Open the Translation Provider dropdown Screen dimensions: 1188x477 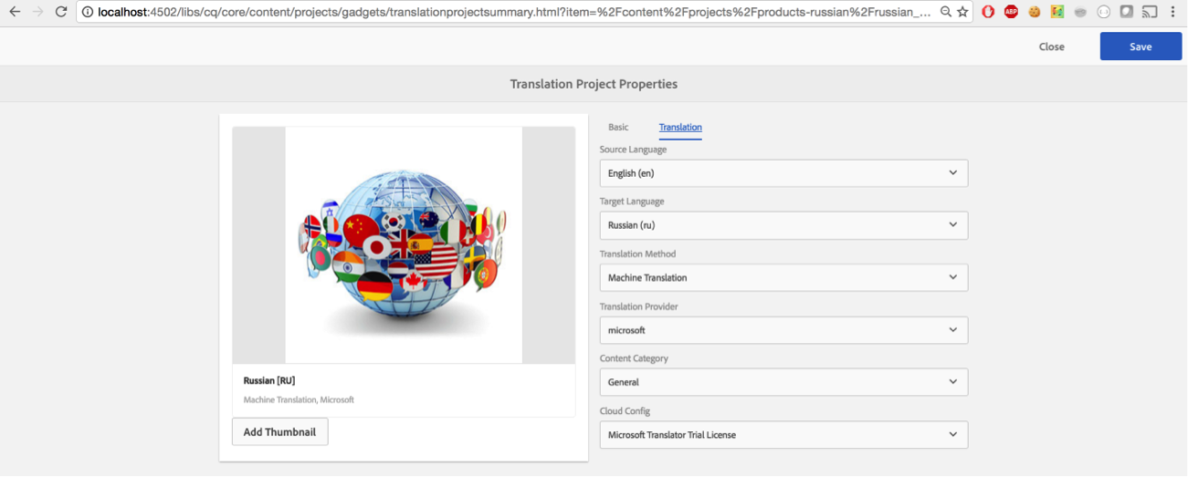[783, 330]
